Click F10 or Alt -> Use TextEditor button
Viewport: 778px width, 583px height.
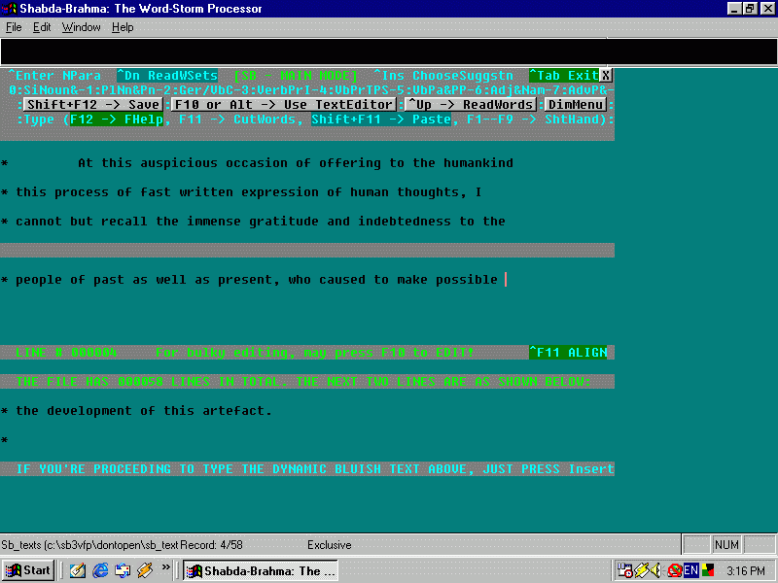coord(285,105)
